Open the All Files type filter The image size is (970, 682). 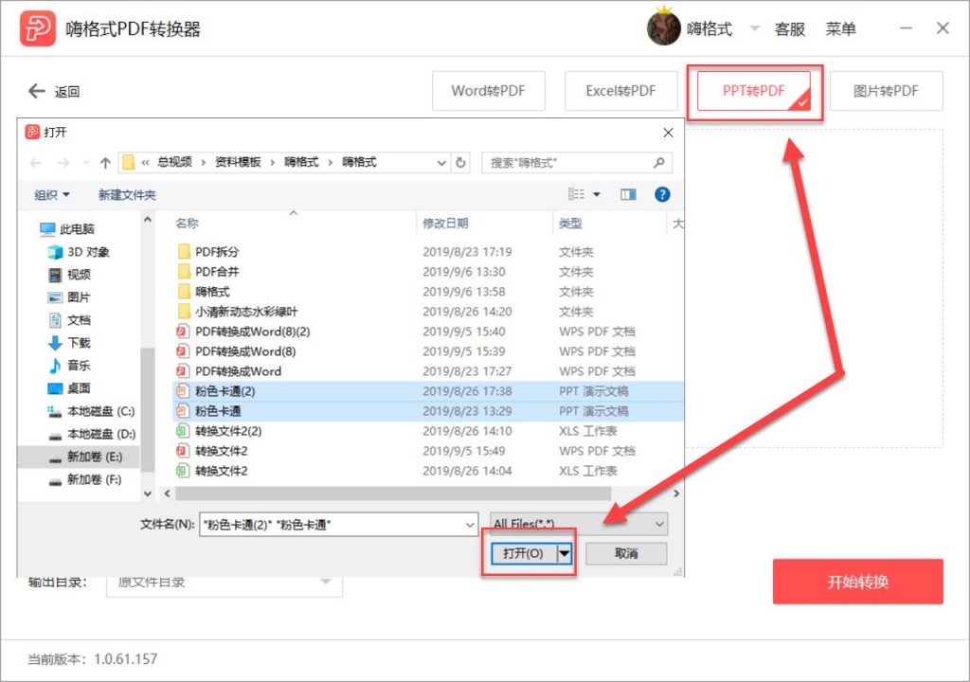579,524
